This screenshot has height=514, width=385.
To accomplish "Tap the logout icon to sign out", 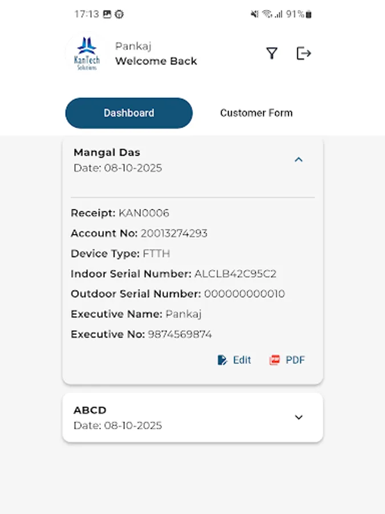I will (303, 53).
